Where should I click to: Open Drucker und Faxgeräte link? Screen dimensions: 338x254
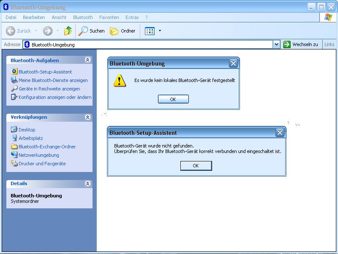[42, 164]
